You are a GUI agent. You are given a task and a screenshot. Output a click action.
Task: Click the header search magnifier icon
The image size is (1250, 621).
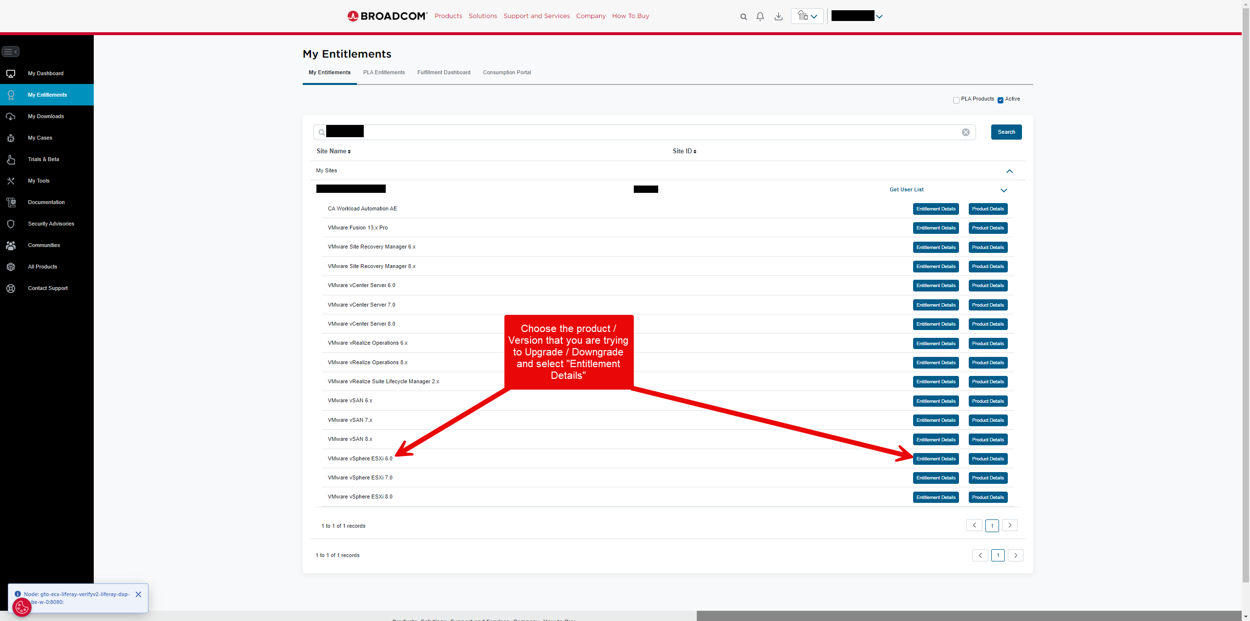pos(743,17)
